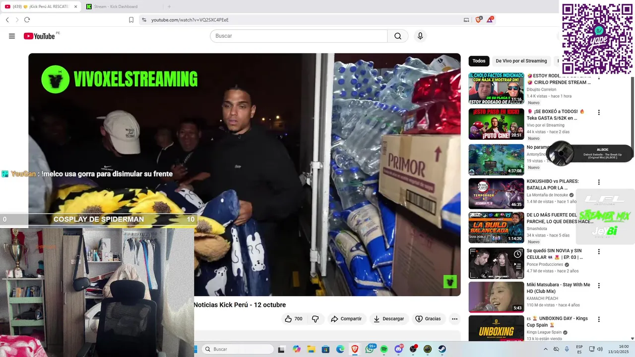Image resolution: width=635 pixels, height=357 pixels.
Task: Launch Copilot from the taskbar
Action: [x=297, y=349]
